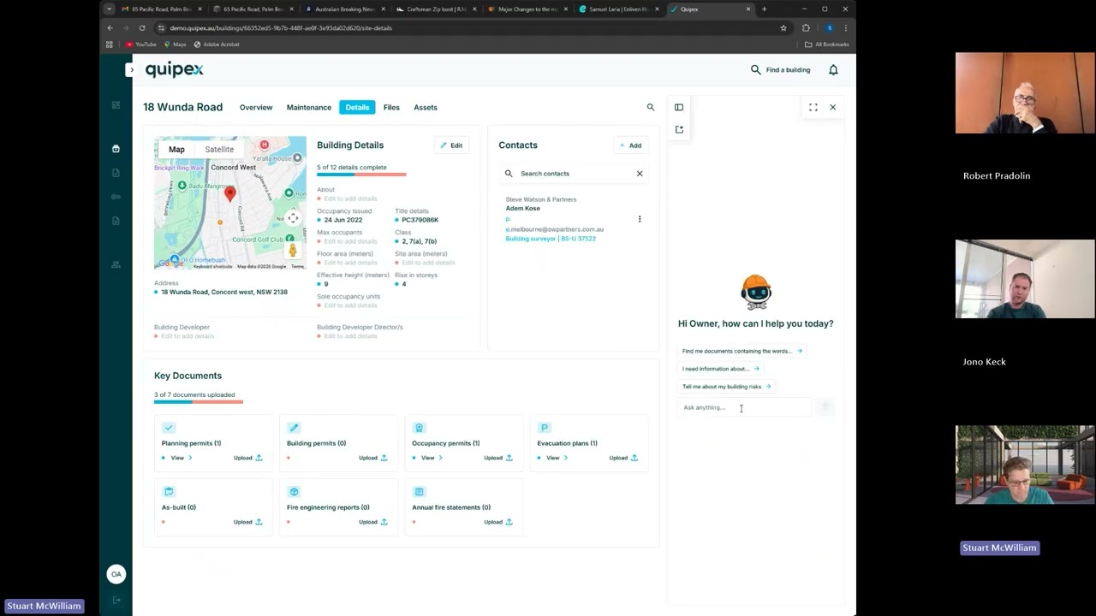This screenshot has height=616, width=1096.
Task: Click the search icon beside building tabs
Action: point(651,107)
